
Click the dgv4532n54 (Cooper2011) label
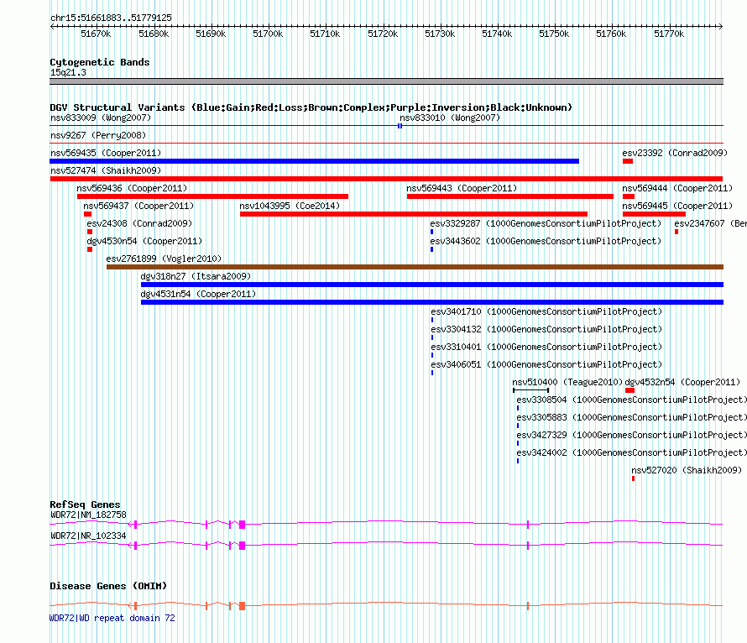[x=682, y=382]
